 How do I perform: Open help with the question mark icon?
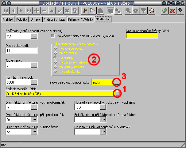[x=180, y=11]
